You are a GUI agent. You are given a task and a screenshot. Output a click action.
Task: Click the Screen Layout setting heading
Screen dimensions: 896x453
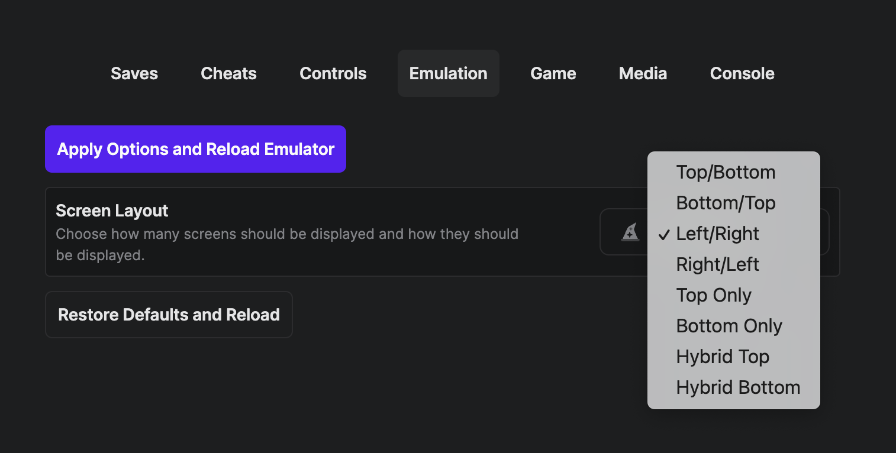point(112,211)
